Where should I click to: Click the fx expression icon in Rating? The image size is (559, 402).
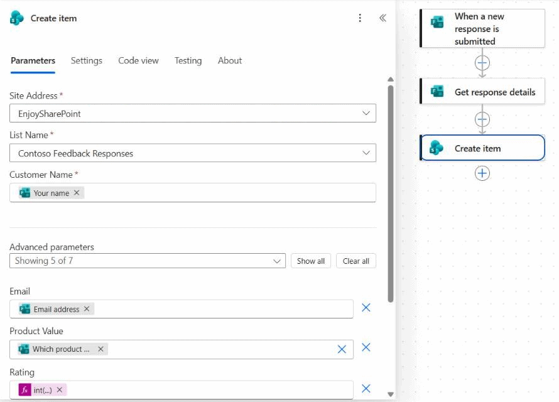click(x=24, y=390)
